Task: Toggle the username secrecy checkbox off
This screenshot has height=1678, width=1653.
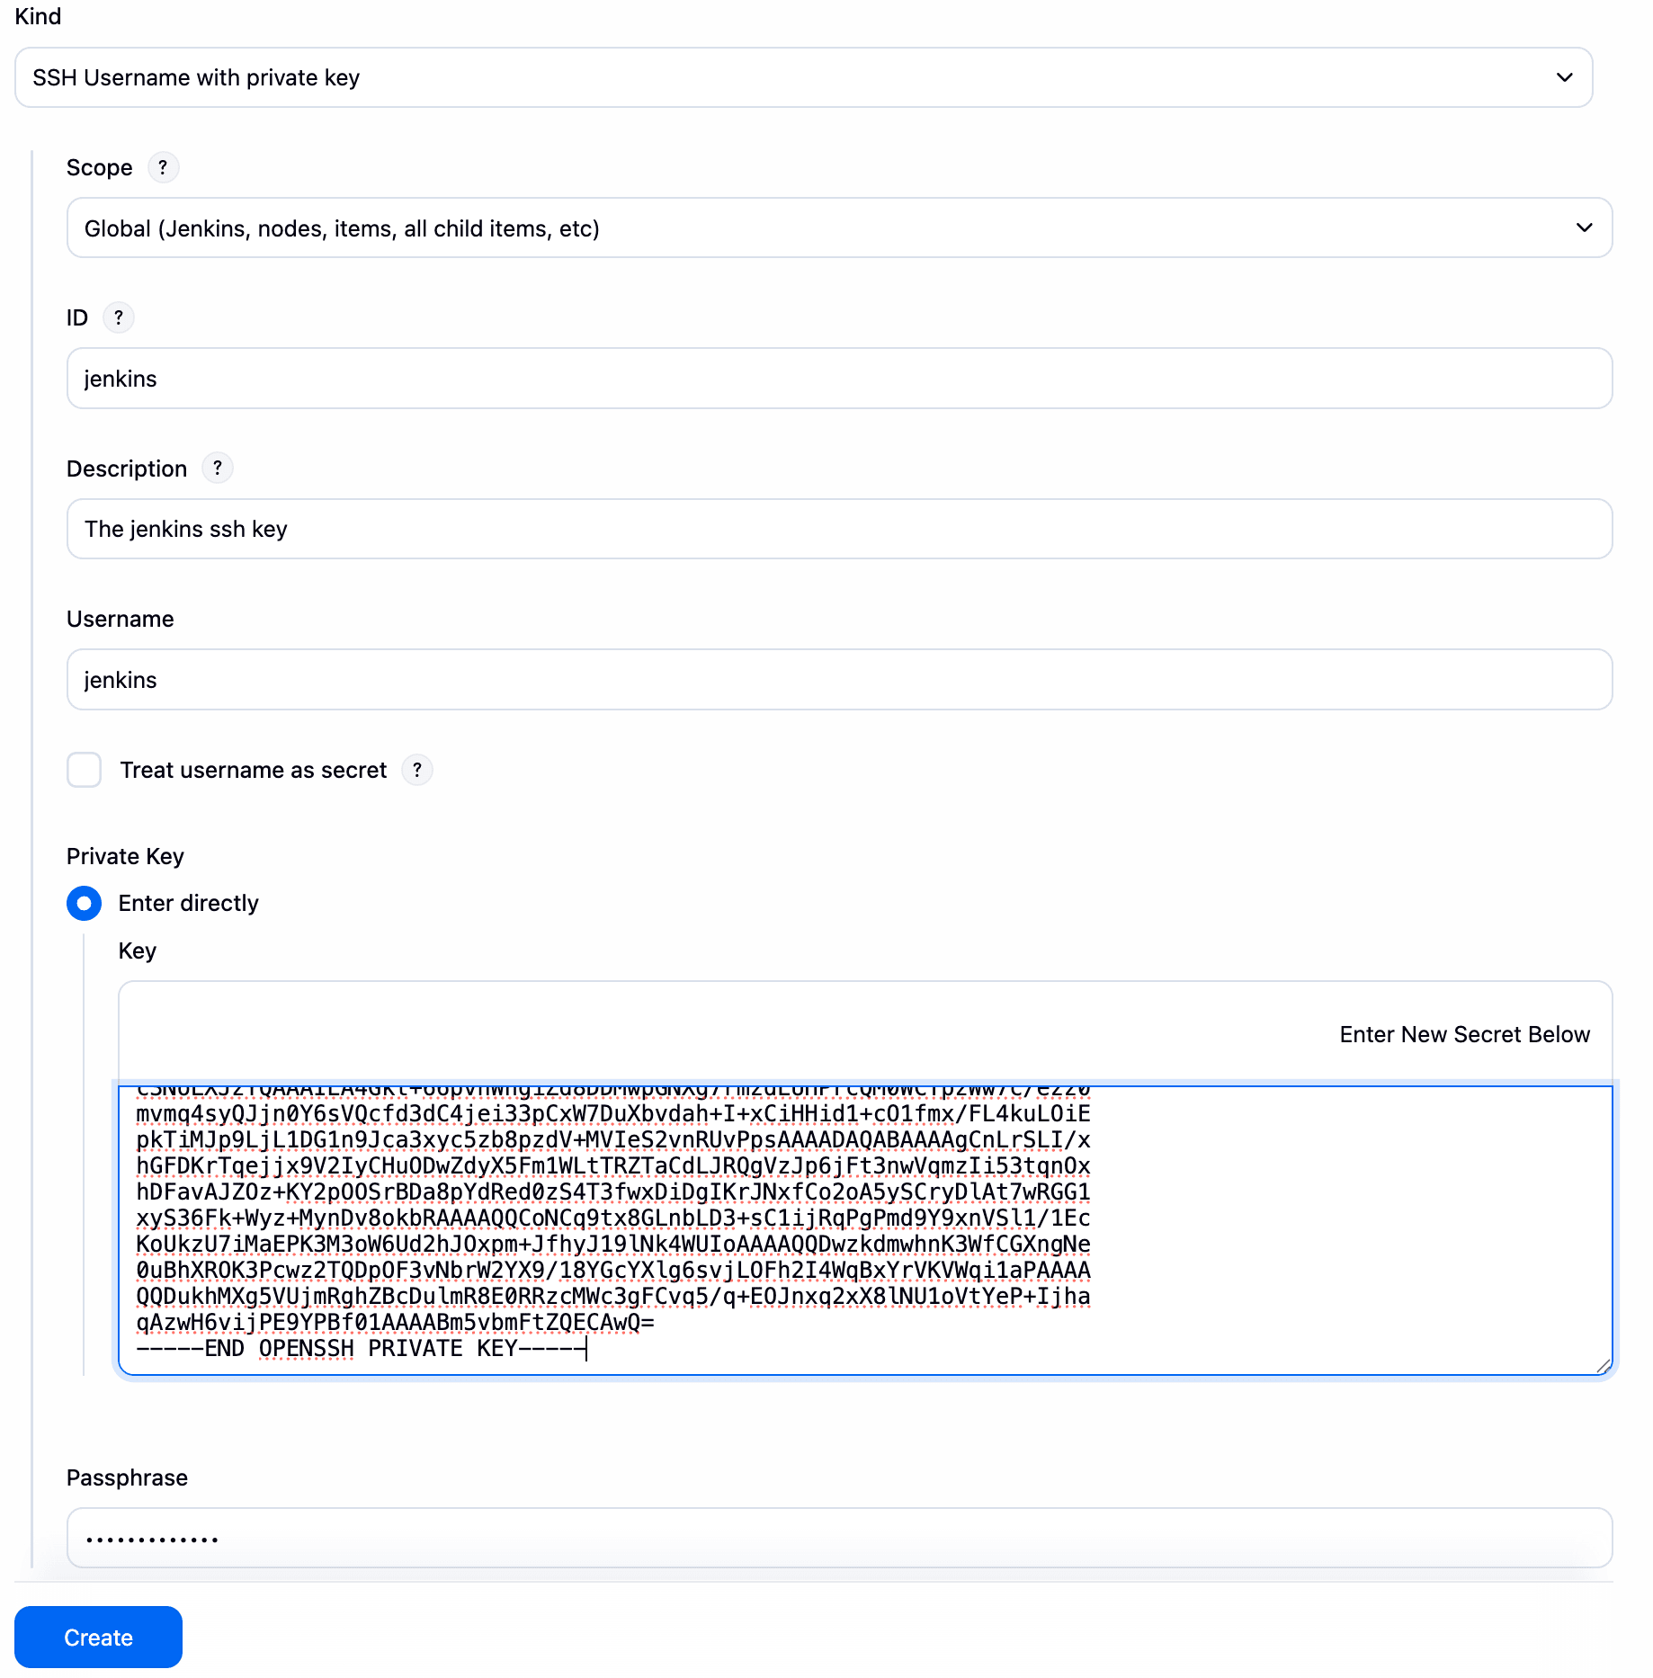Action: [84, 770]
